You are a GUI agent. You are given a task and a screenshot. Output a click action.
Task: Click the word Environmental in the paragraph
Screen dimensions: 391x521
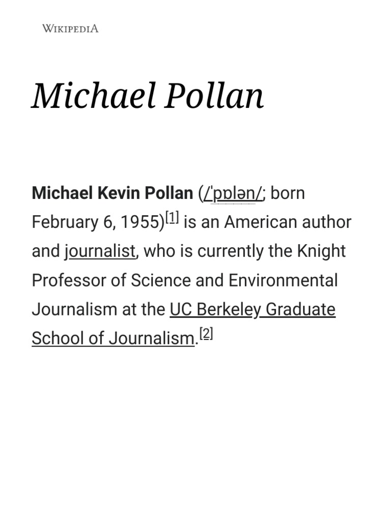point(283,280)
